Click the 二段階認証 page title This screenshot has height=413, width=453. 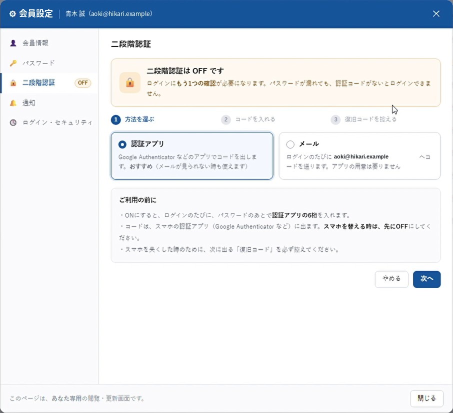131,44
